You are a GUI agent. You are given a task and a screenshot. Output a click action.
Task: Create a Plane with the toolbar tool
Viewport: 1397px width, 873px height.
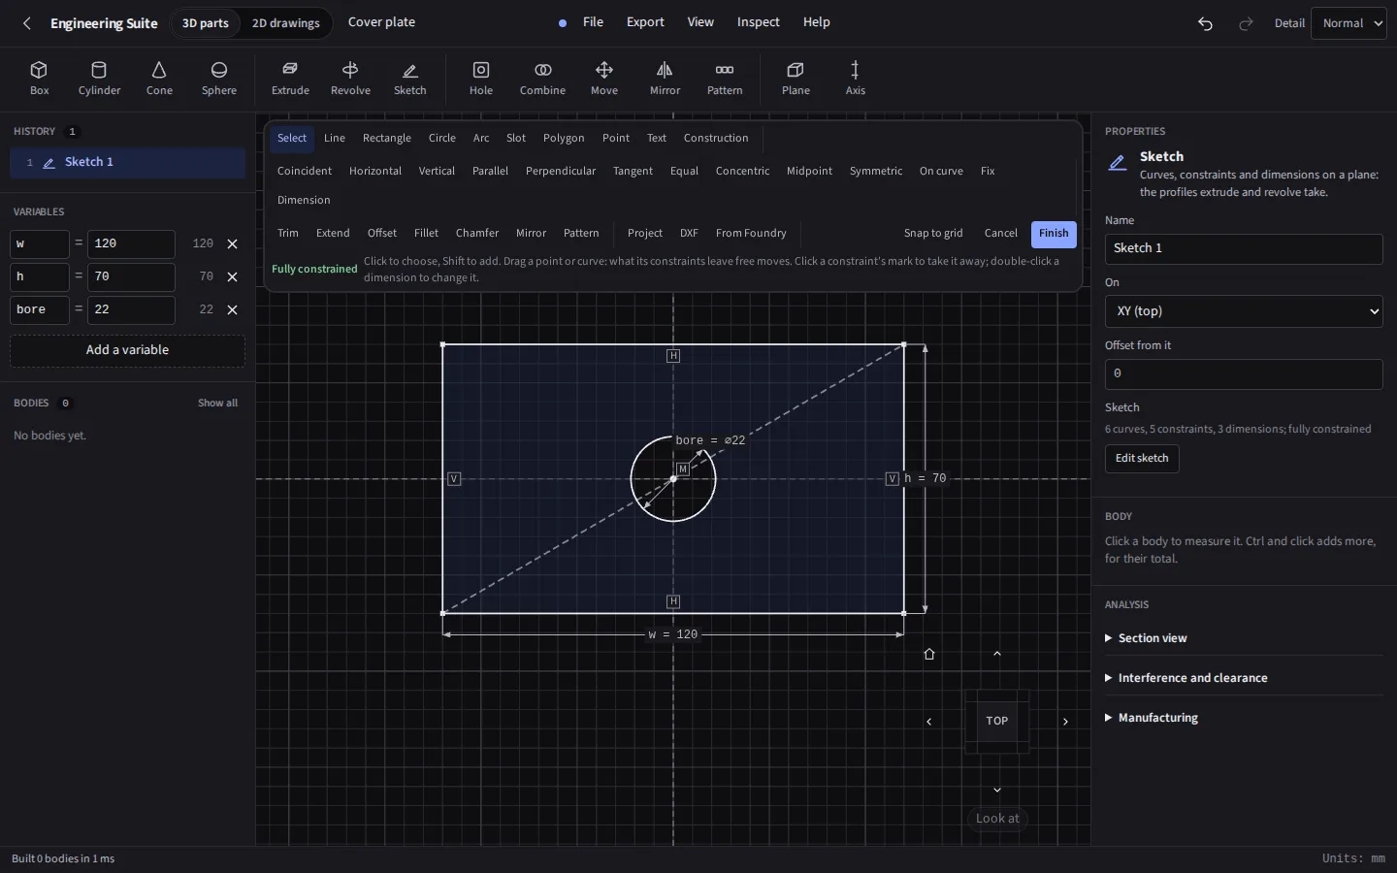point(796,78)
